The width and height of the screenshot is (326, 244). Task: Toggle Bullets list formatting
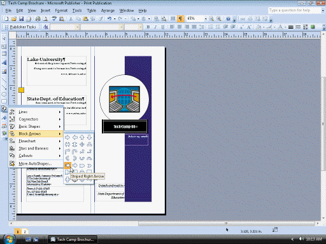tap(218, 27)
